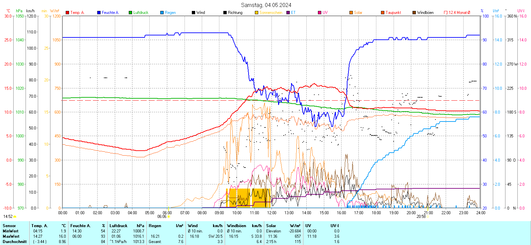
Task: Click the red Temp. A. legend swatch
Action: click(67, 13)
